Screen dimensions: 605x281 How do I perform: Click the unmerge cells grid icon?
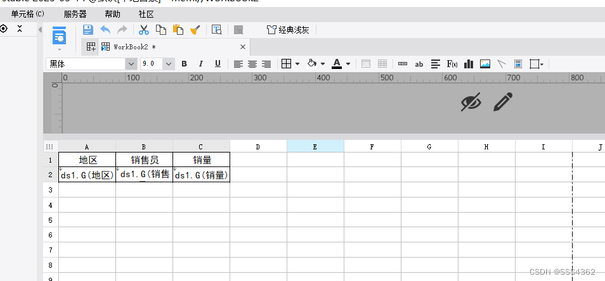coord(382,64)
